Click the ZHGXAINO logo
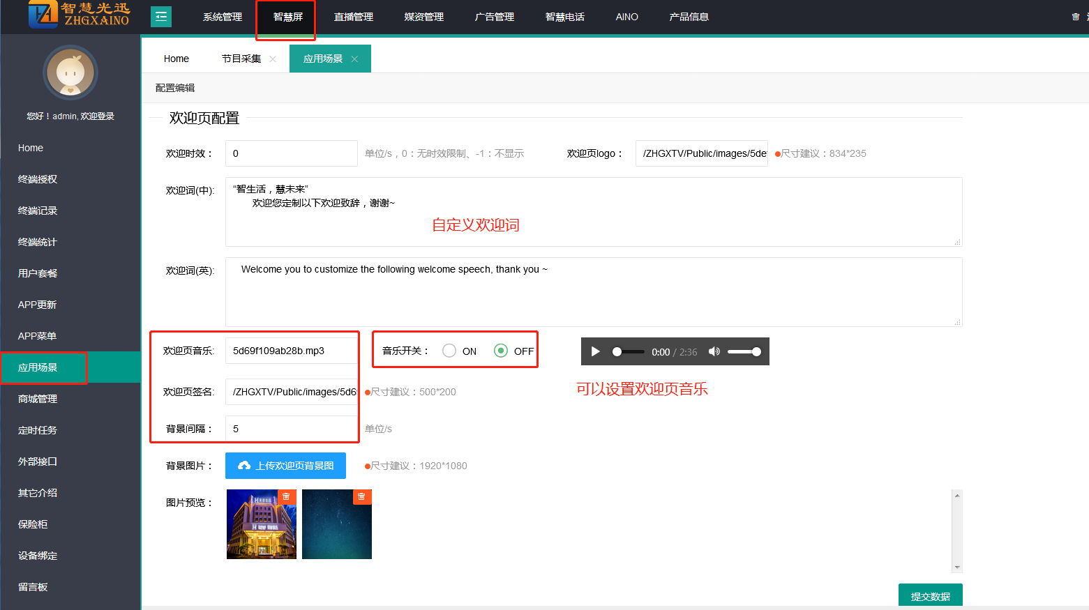This screenshot has height=610, width=1089. [x=79, y=15]
